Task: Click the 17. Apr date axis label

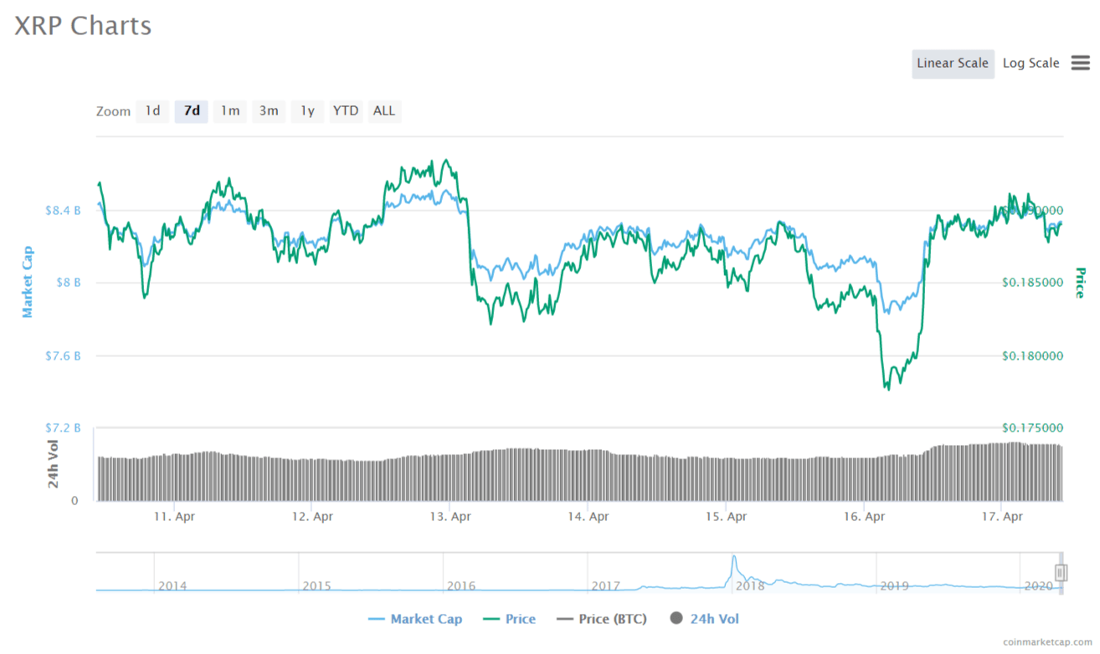Action: click(1003, 517)
